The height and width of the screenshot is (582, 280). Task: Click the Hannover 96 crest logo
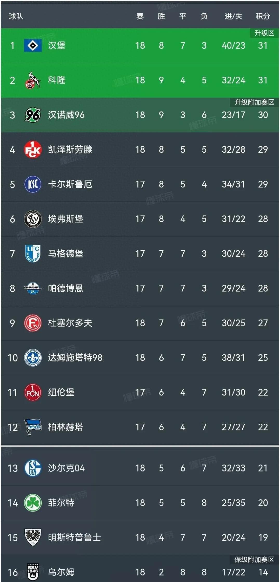click(32, 114)
